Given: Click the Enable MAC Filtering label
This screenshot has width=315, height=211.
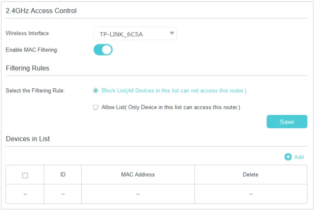Looking at the screenshot, I should coord(32,50).
